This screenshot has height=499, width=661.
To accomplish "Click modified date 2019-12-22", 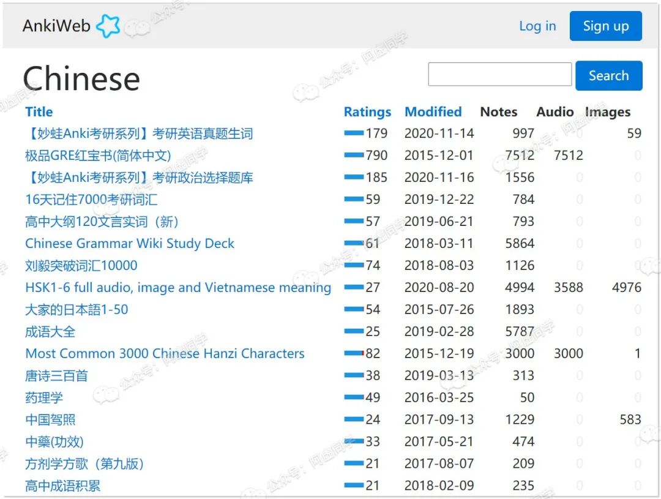I will pyautogui.click(x=439, y=199).
